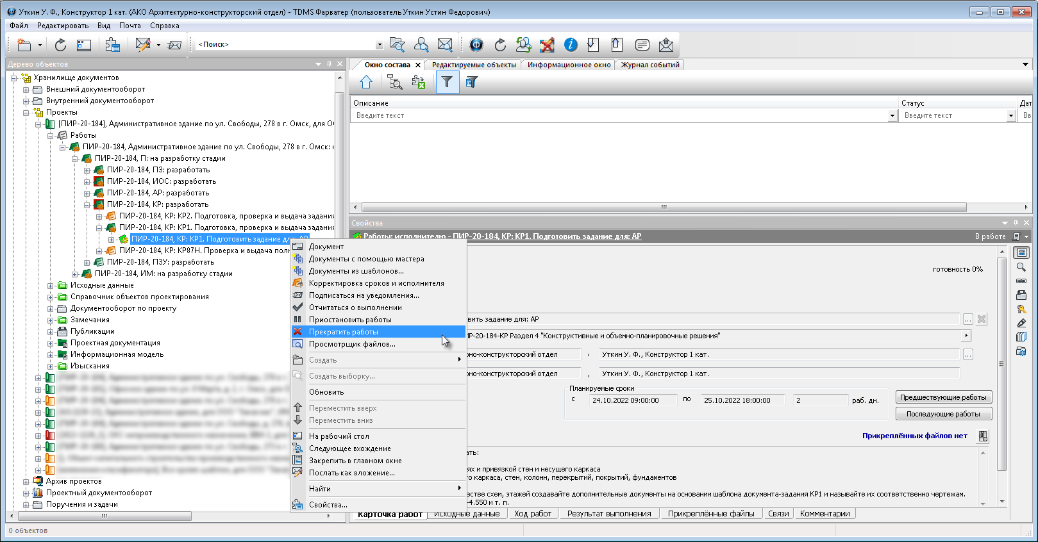The width and height of the screenshot is (1038, 542).
Task: Click the Excel export icon in Окно состава
Action: point(419,82)
